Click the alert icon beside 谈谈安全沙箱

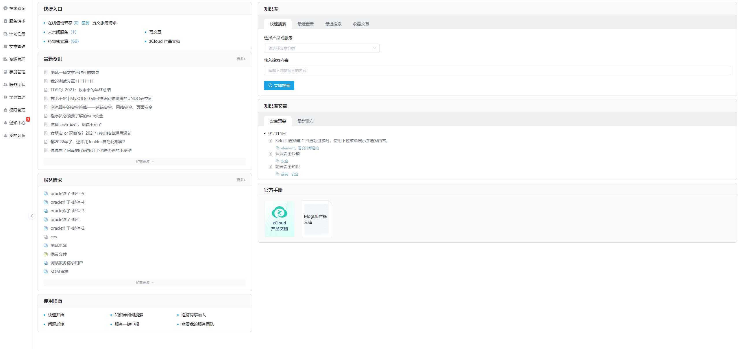270,154
